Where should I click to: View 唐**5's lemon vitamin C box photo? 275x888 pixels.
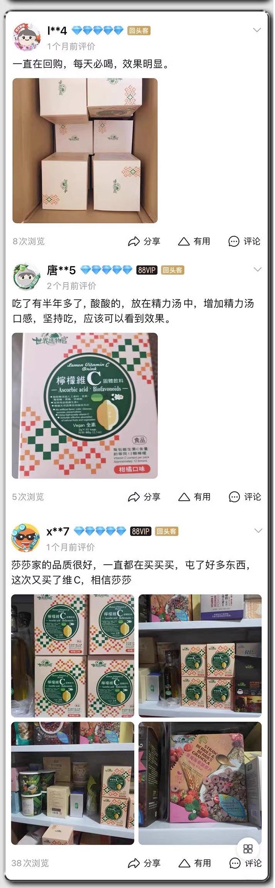85,406
